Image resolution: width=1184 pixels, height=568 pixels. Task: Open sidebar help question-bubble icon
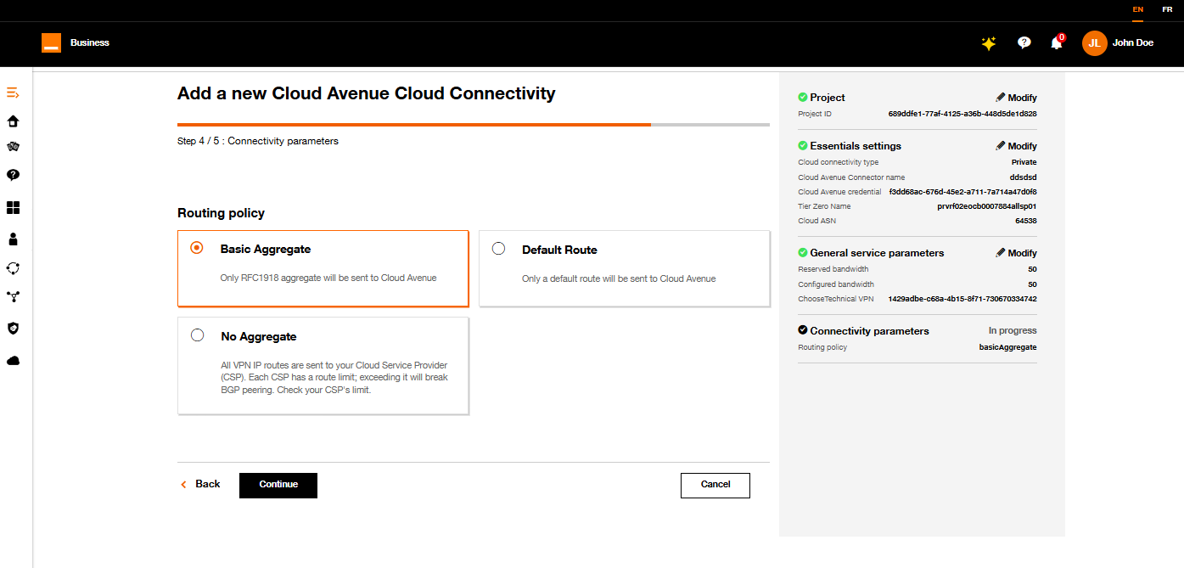pyautogui.click(x=13, y=176)
